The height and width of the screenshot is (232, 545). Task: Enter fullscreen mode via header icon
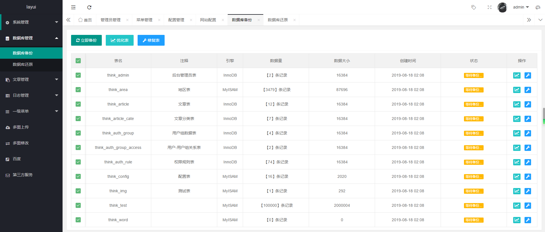click(490, 7)
